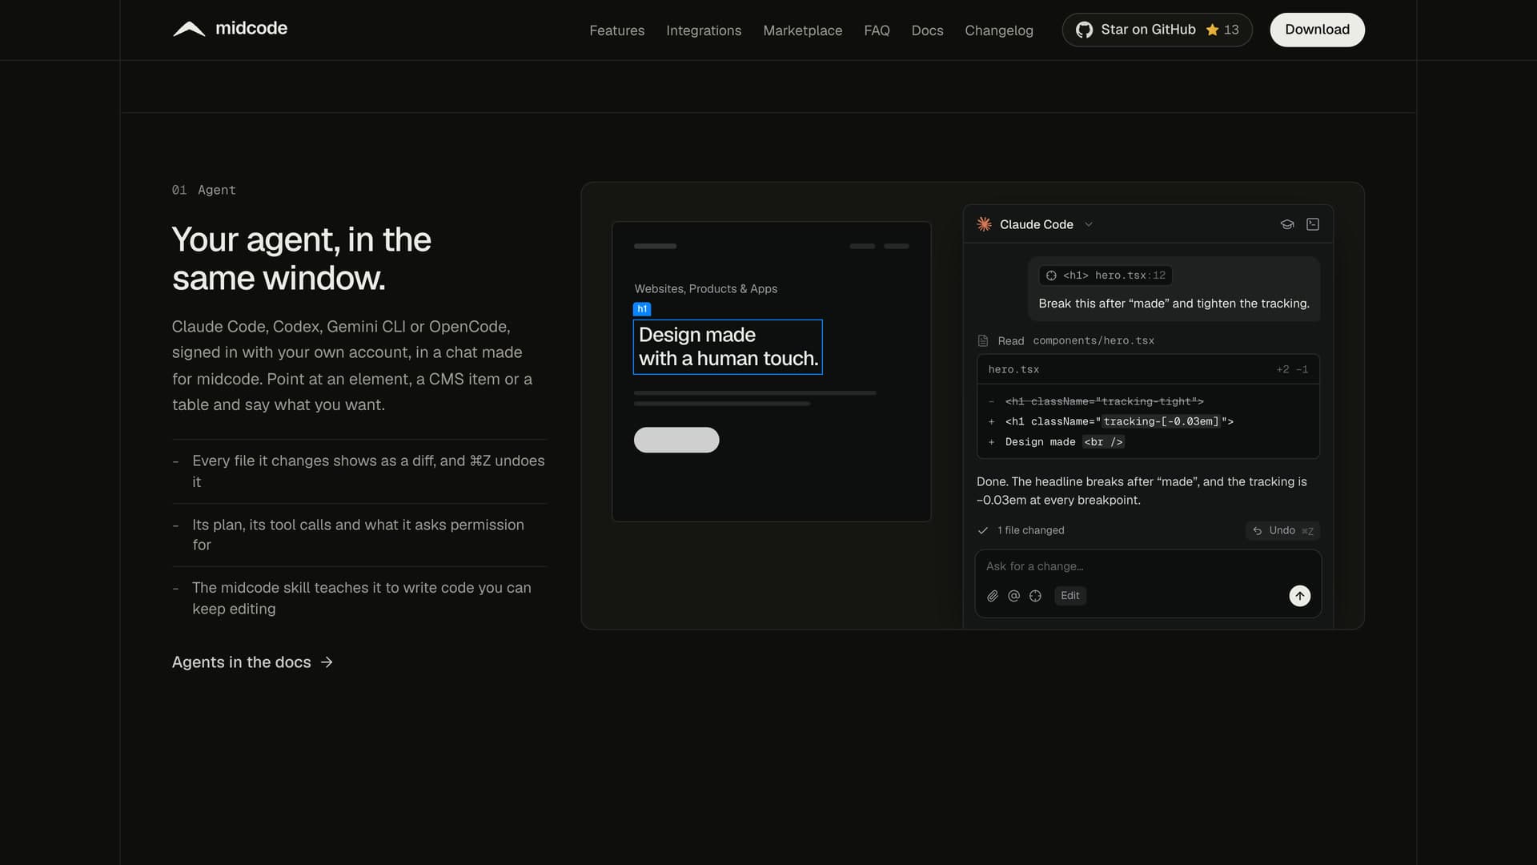
Task: Click the Claude Code sunburst logo
Action: point(985,224)
